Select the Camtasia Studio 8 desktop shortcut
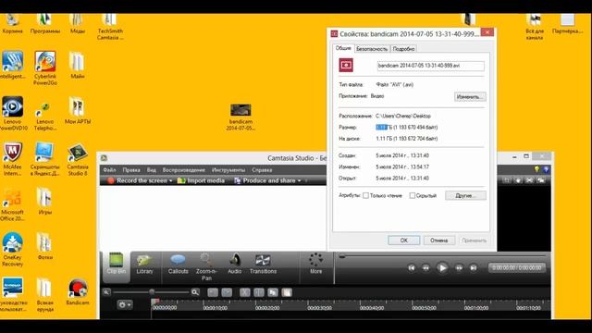 pyautogui.click(x=78, y=159)
